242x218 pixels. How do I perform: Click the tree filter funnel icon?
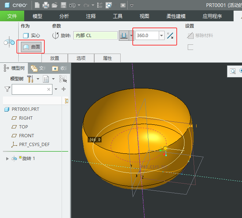(7, 89)
